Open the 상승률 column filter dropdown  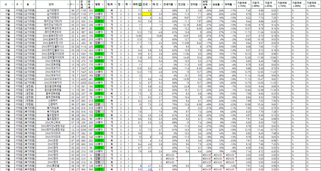coord(222,5)
